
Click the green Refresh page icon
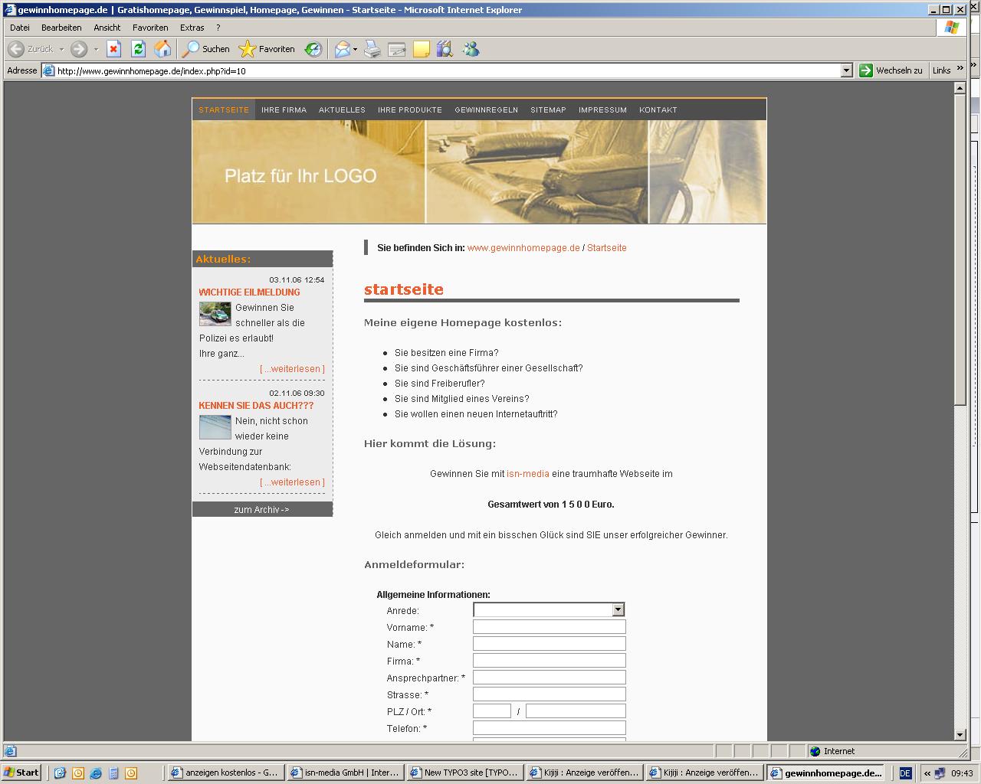138,49
